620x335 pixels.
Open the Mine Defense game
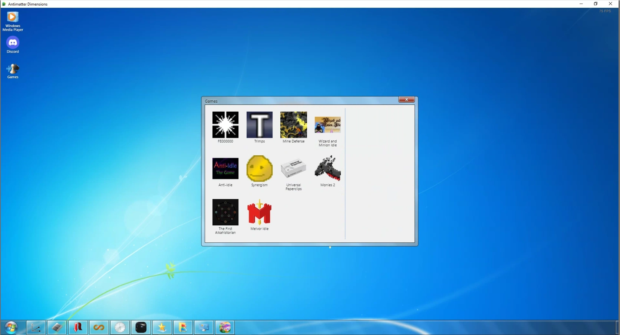[x=294, y=125]
